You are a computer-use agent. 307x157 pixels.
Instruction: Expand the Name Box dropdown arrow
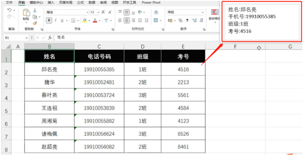(26, 38)
